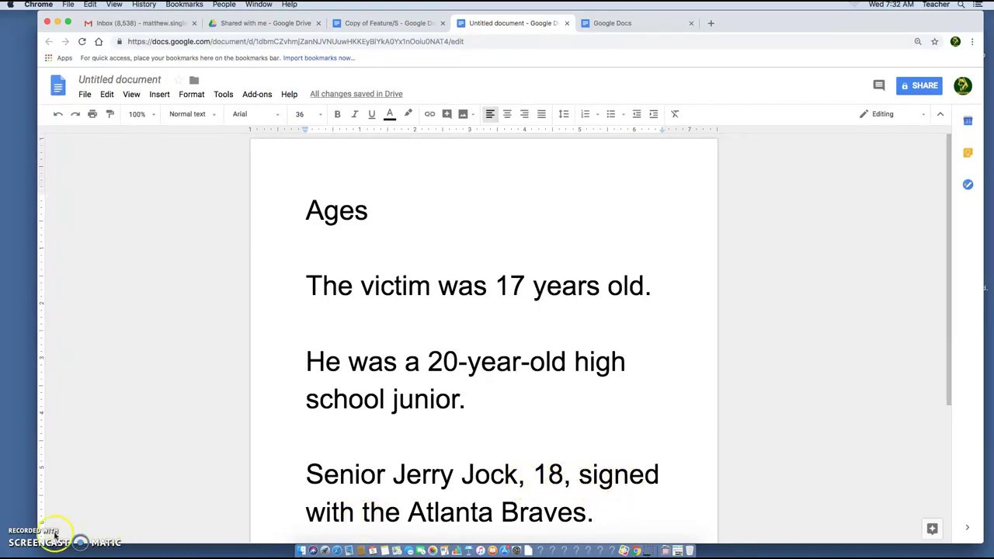Add a comment using toolbar icon
The image size is (994, 559).
pyautogui.click(x=447, y=114)
